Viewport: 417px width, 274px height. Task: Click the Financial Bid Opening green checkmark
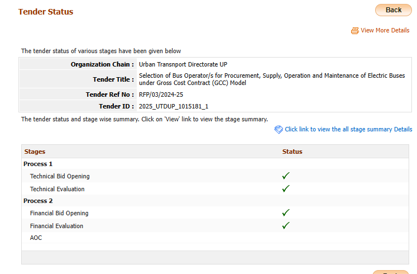(286, 212)
